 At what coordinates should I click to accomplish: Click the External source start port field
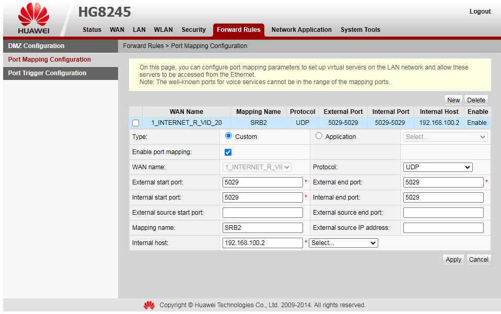point(263,213)
